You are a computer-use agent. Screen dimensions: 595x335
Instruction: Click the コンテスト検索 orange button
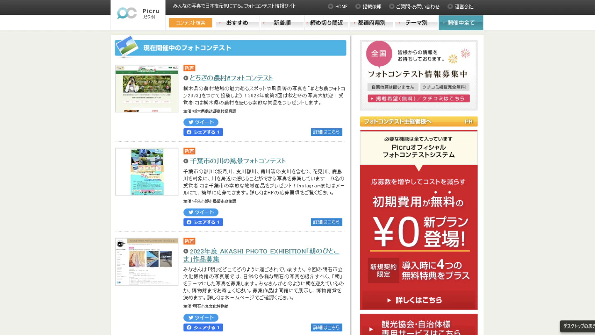coord(190,23)
